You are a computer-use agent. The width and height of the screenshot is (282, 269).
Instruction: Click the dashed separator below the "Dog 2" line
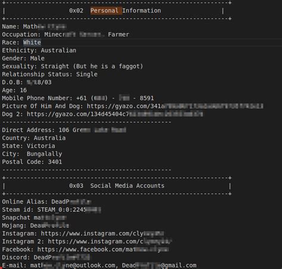click(86, 122)
